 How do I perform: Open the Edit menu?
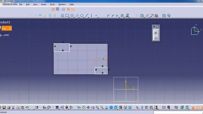pos(28,4)
